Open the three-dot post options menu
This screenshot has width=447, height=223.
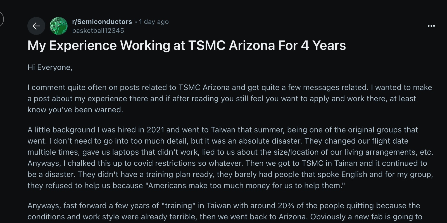point(431,26)
